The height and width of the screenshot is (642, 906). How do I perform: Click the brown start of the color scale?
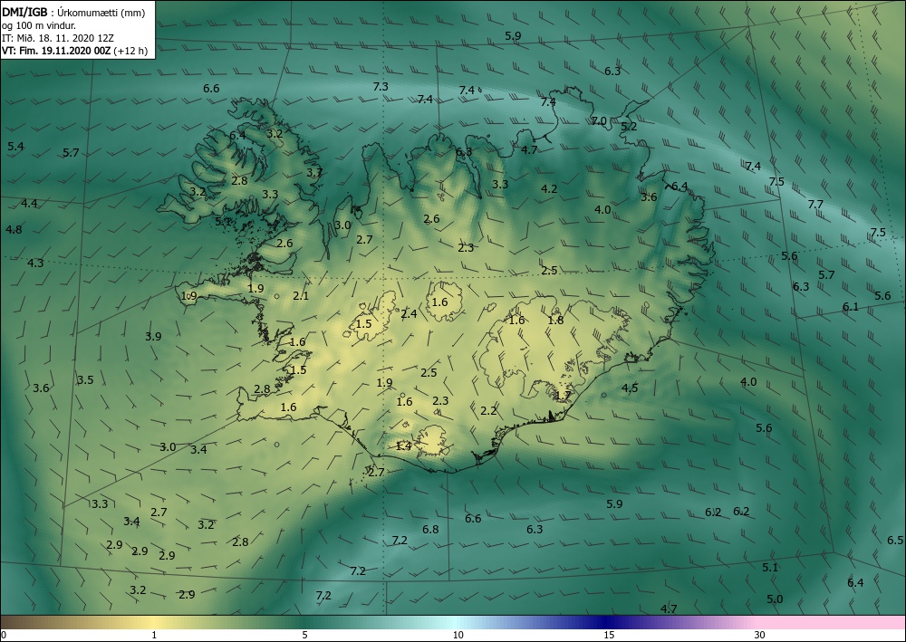coord(12,622)
